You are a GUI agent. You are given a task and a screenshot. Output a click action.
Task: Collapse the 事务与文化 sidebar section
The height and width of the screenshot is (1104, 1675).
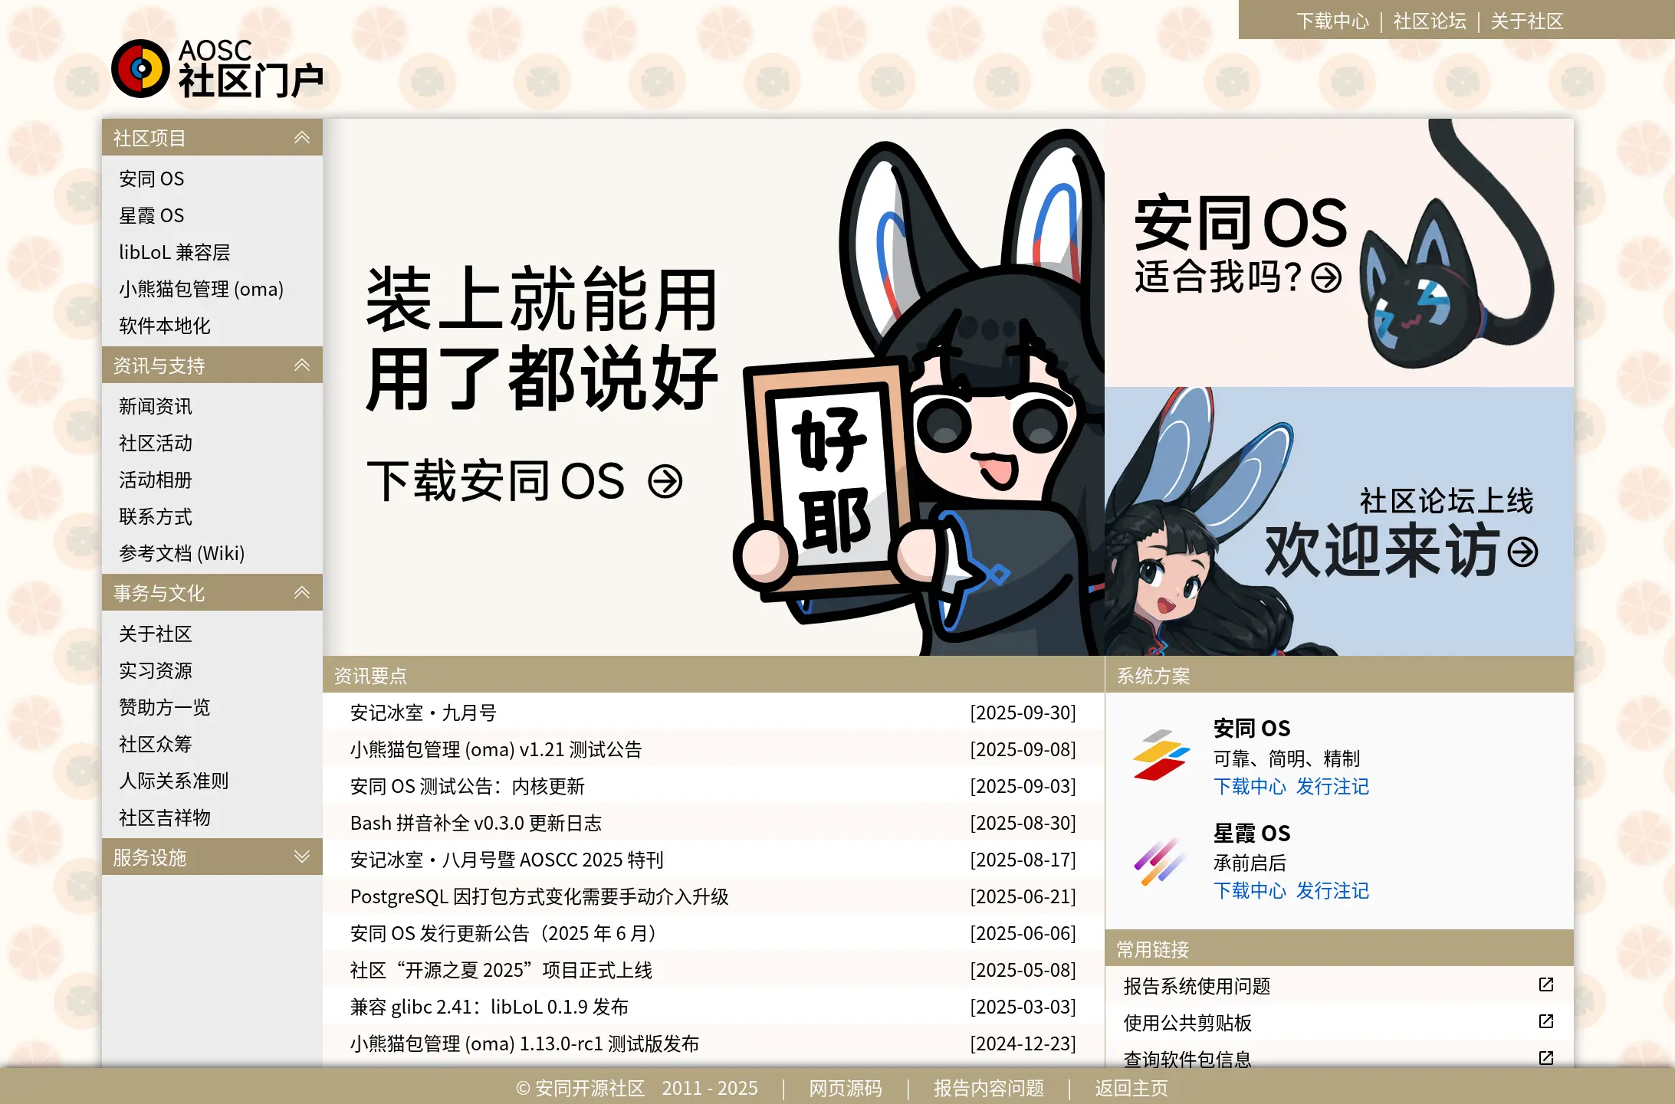point(302,593)
